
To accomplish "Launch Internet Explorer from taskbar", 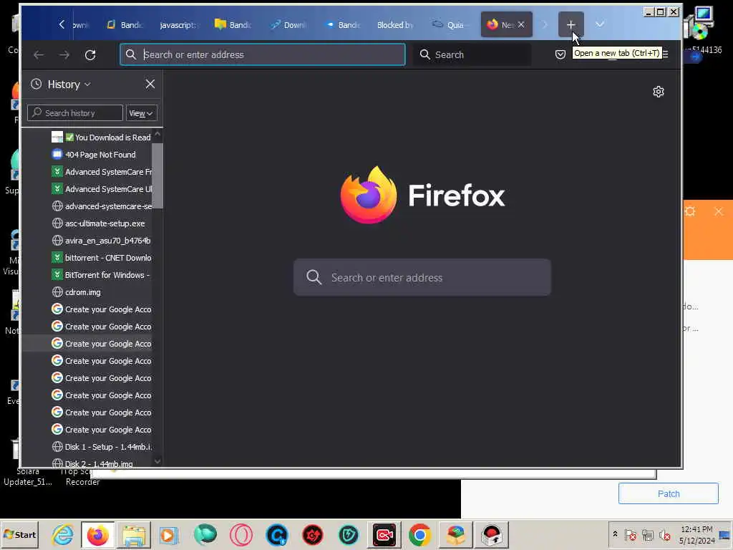I will (63, 535).
